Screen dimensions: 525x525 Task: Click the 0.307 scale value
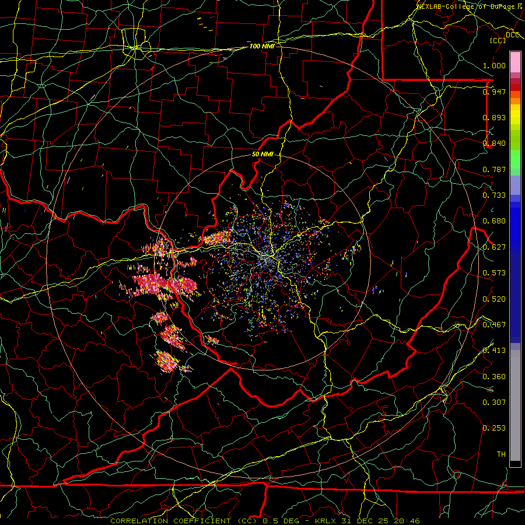(494, 402)
